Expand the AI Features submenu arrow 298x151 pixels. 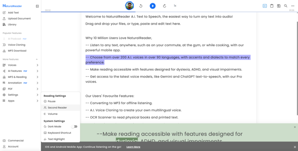click(x=38, y=71)
